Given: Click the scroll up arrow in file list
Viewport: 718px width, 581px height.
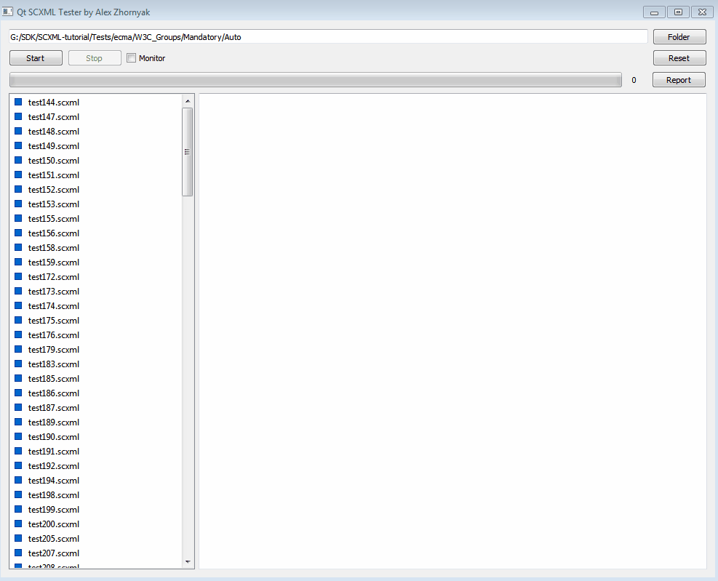Looking at the screenshot, I should [188, 101].
